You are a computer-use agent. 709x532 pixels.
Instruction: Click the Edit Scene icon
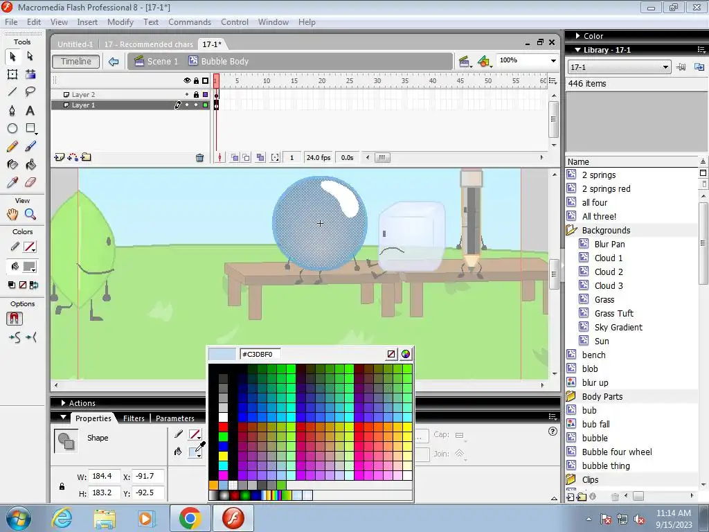(464, 62)
